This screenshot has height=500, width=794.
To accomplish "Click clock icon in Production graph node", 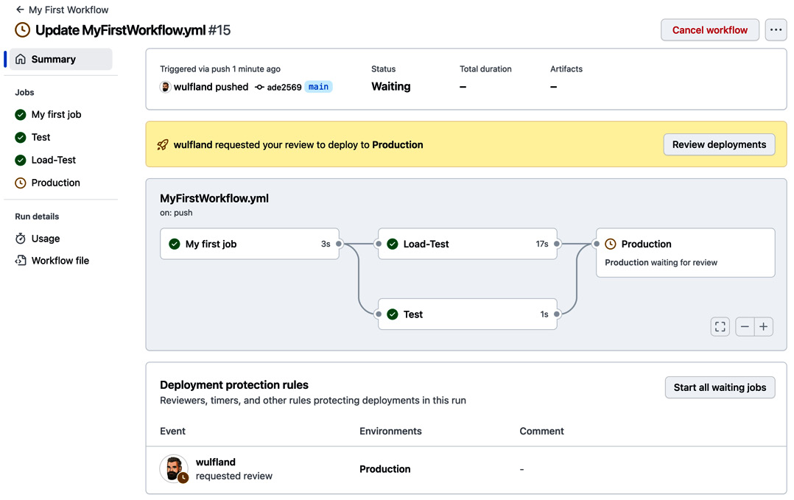I will (611, 244).
